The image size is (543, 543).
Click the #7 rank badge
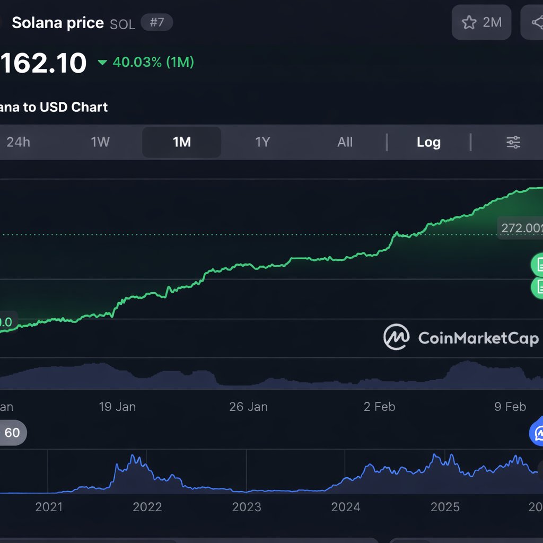[157, 22]
